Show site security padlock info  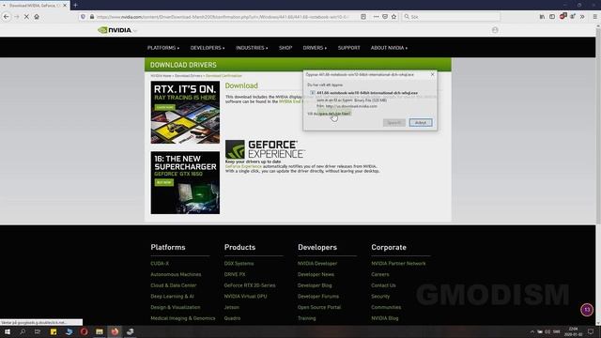tap(92, 17)
